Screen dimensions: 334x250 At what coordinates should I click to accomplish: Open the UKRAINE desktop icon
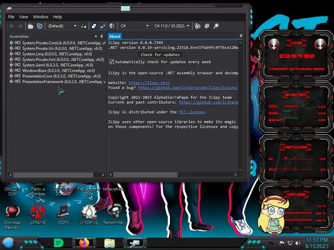click(38, 214)
